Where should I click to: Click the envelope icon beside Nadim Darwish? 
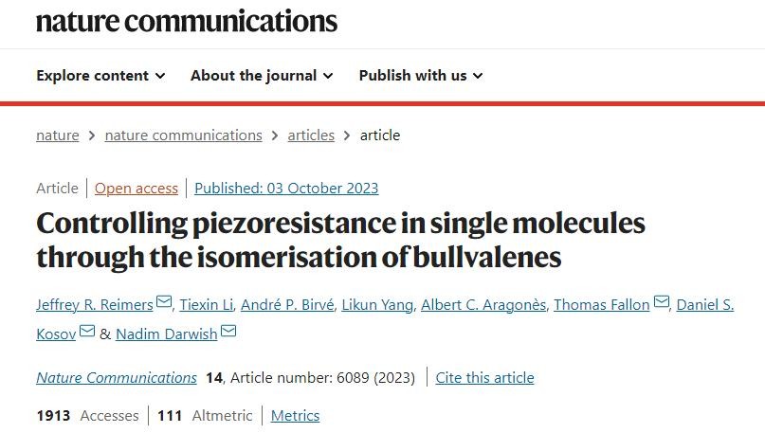(228, 333)
